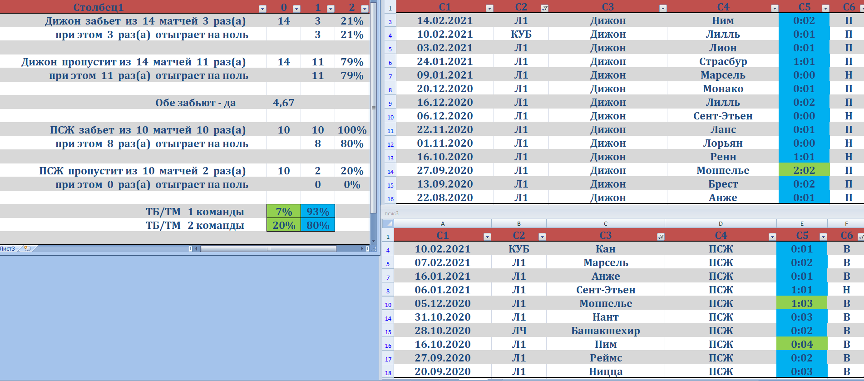Click the insert new worksheet icon
864x381 pixels.
pos(27,248)
